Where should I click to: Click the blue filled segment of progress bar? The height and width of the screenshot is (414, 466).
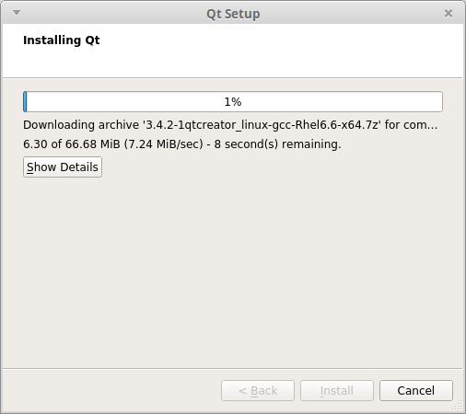click(25, 101)
